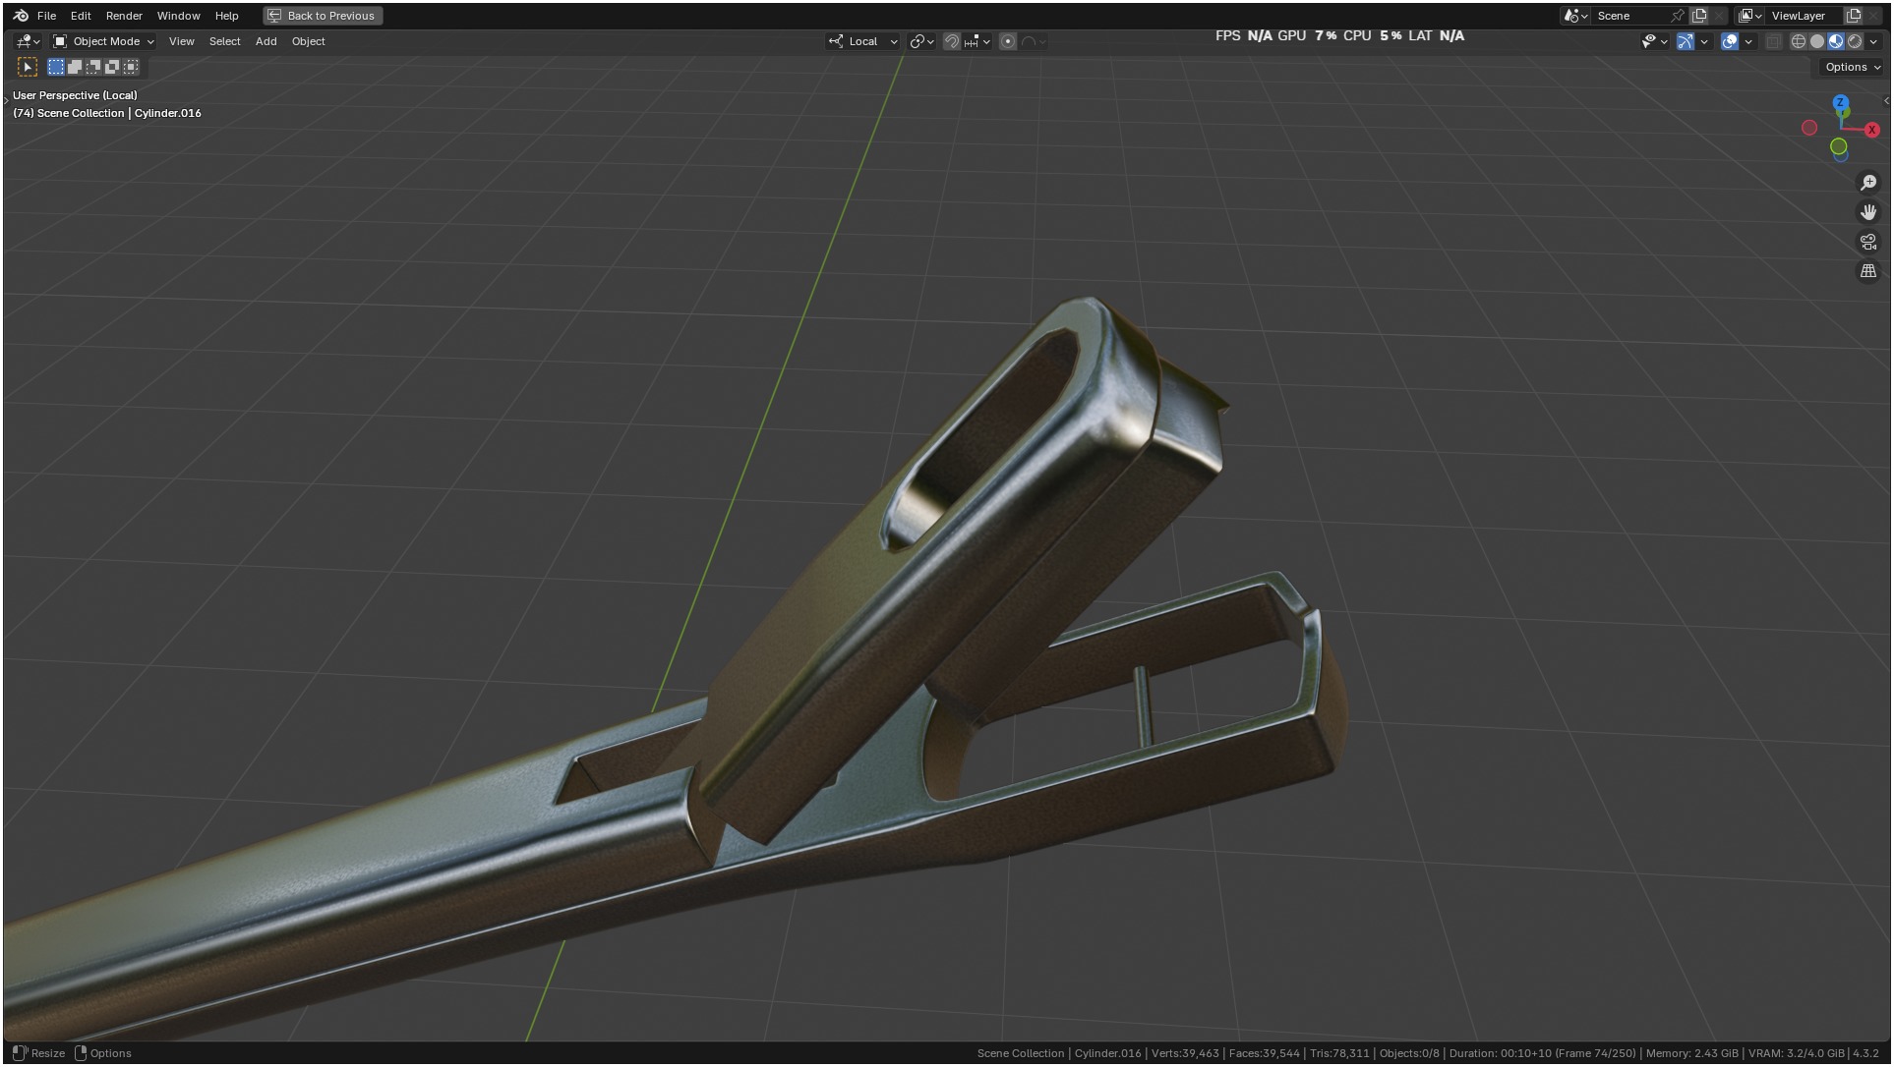Switch to solid viewport shading
The width and height of the screenshot is (1894, 1067).
click(x=1817, y=41)
